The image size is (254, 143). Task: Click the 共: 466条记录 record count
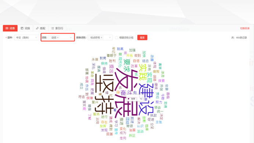coord(239,37)
